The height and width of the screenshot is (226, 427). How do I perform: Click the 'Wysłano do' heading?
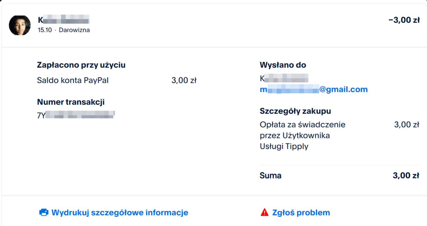point(283,65)
